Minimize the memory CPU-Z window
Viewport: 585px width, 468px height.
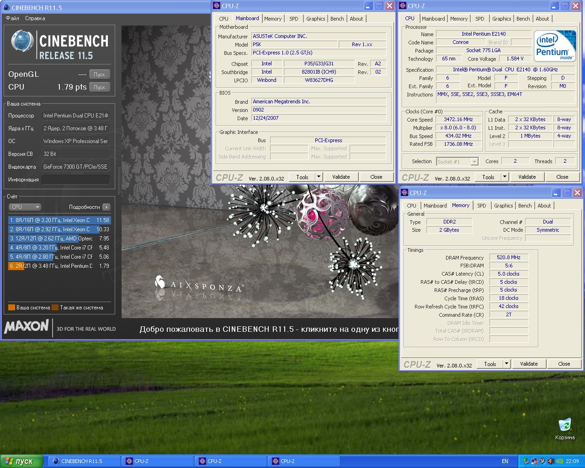click(556, 193)
